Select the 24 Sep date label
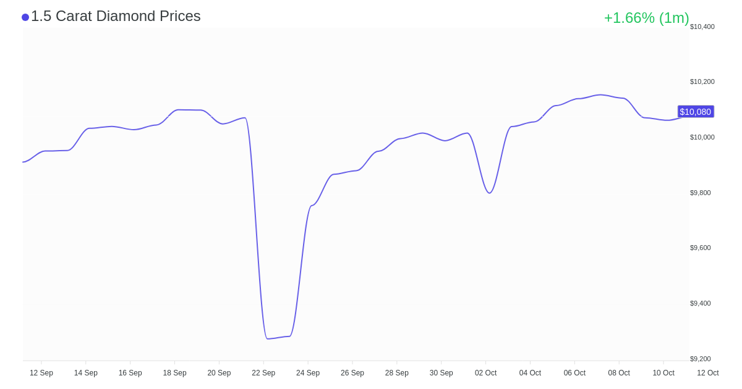Image resolution: width=742 pixels, height=389 pixels. (x=308, y=373)
